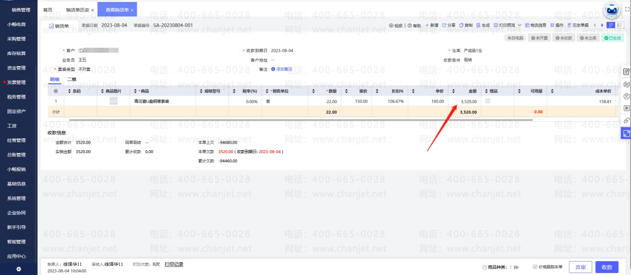Click the 收款 receive payment button

(607, 267)
